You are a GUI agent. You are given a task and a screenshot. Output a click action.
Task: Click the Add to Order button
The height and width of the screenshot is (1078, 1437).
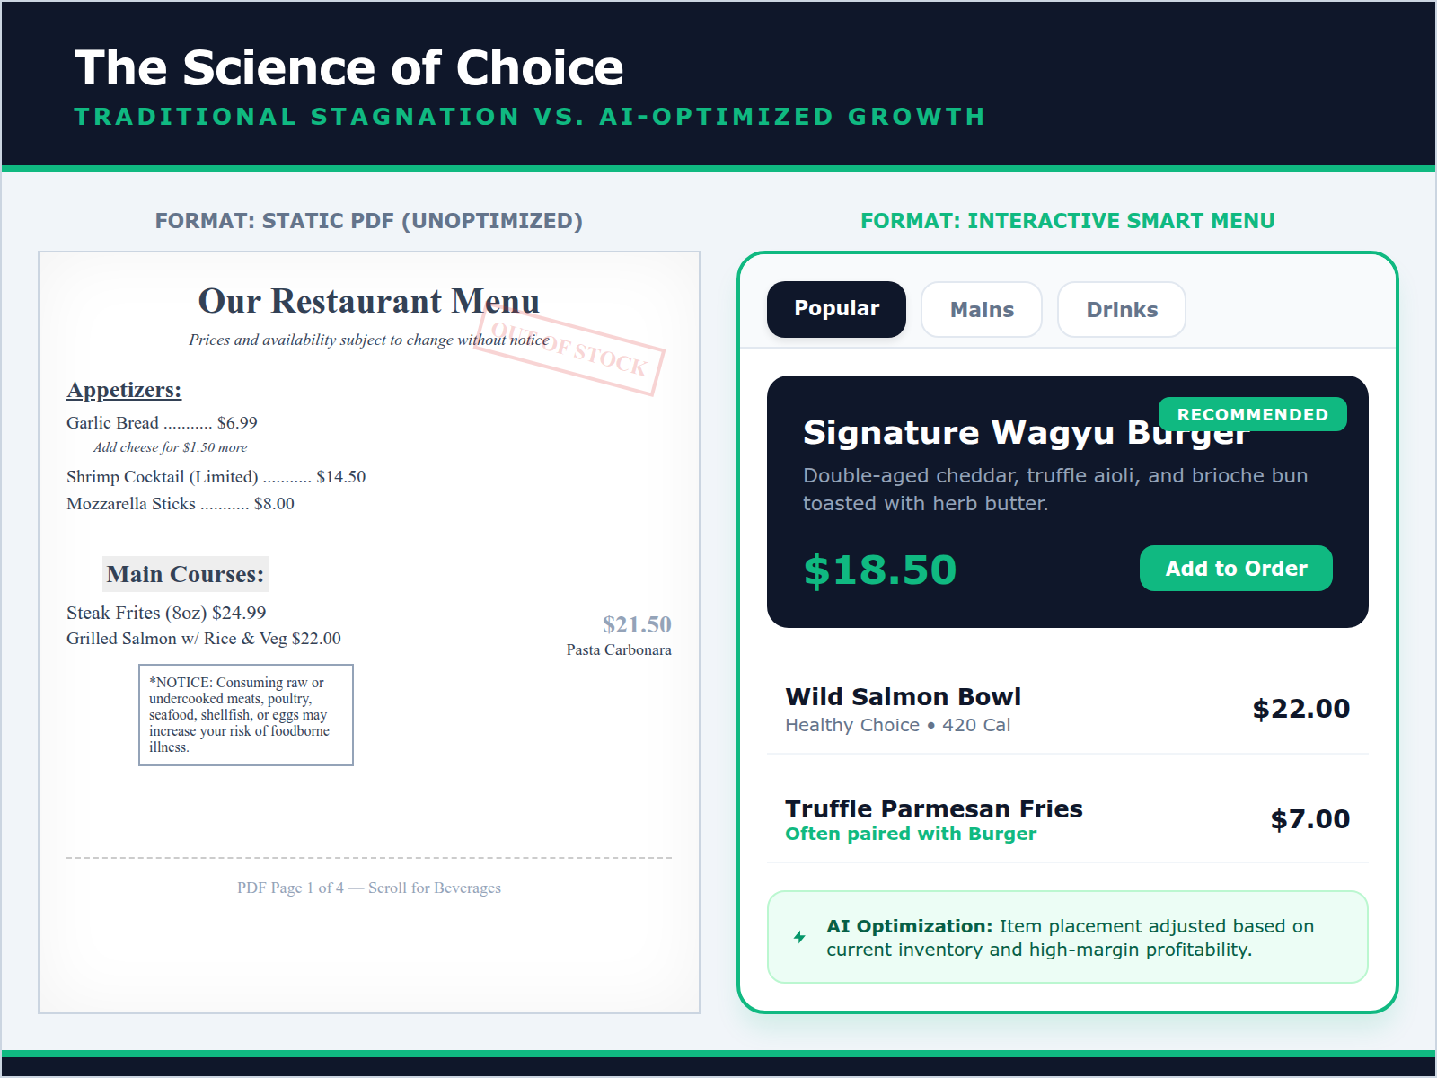point(1236,568)
